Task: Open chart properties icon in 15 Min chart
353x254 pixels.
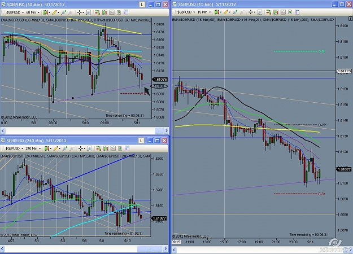Action: (x=297, y=12)
